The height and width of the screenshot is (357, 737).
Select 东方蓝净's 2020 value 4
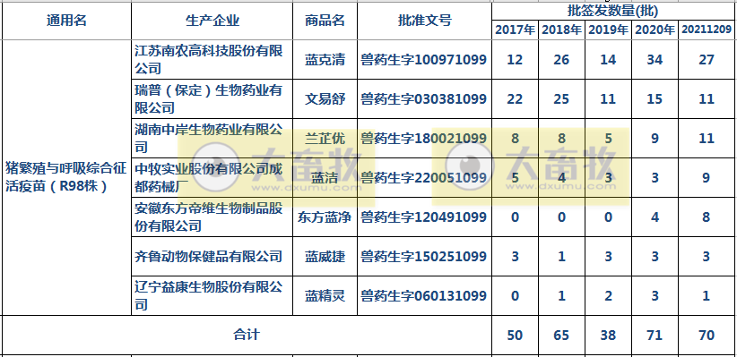point(655,217)
